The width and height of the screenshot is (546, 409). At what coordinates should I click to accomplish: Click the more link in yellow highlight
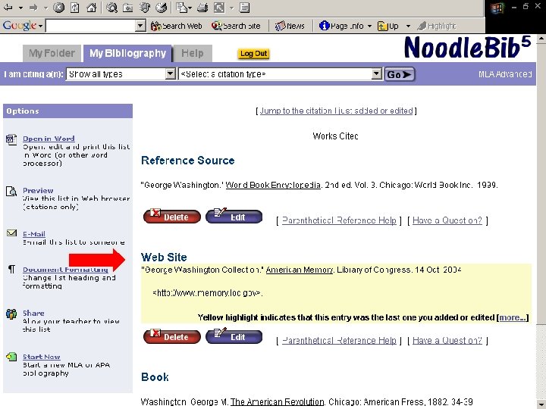coord(513,317)
